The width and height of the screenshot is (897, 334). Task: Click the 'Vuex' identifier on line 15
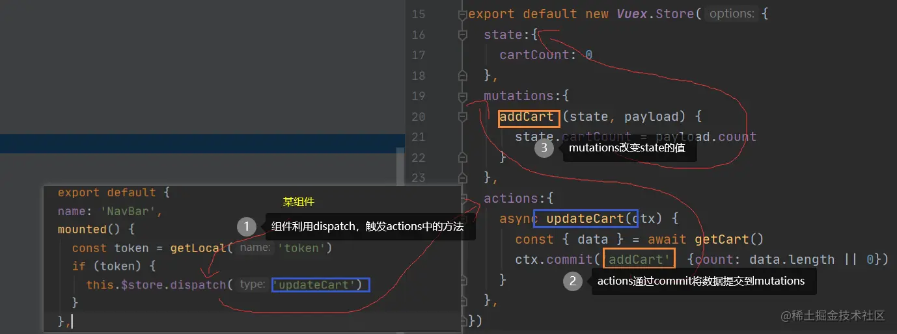click(632, 14)
